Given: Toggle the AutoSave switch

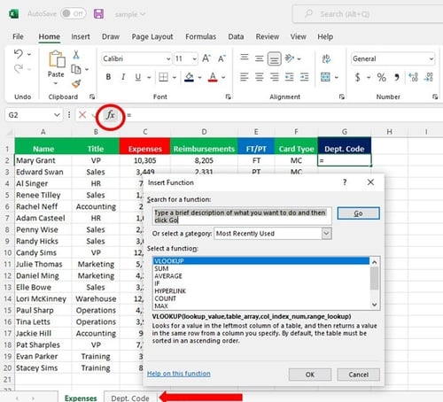Looking at the screenshot, I should click(73, 13).
